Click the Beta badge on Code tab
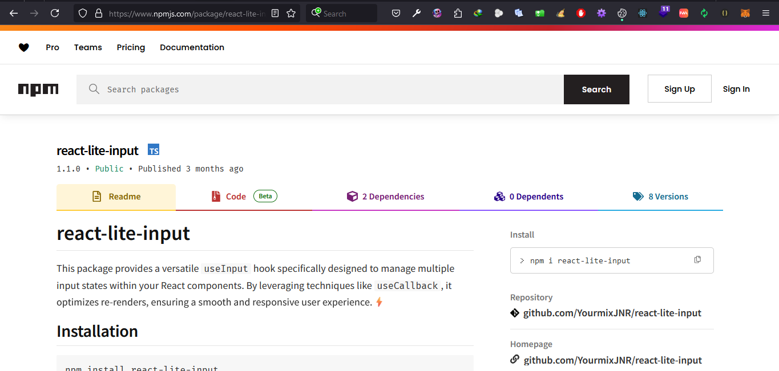This screenshot has width=779, height=371. pyautogui.click(x=265, y=196)
